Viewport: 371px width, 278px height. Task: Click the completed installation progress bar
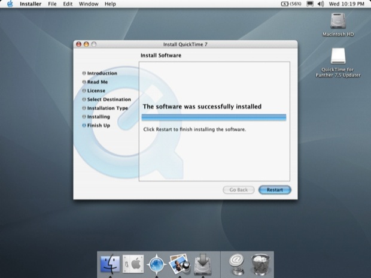pyautogui.click(x=214, y=117)
